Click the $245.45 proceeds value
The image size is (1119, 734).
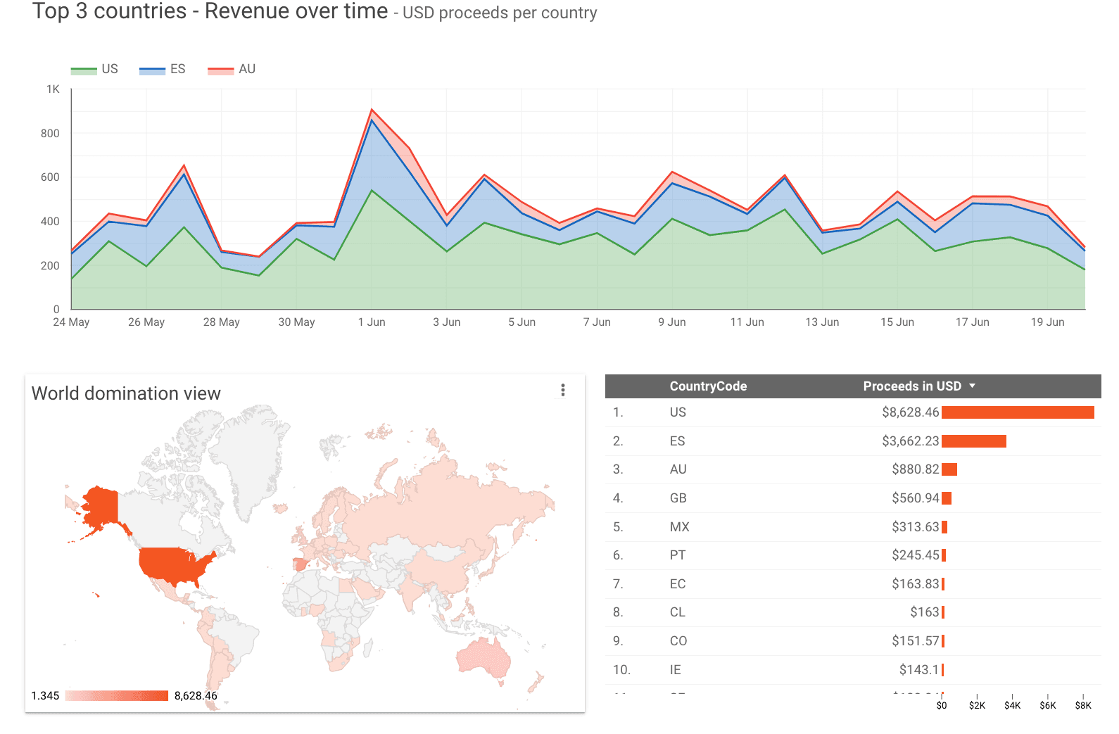pyautogui.click(x=915, y=555)
